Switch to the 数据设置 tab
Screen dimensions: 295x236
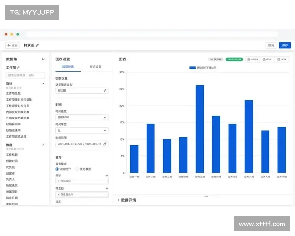point(68,67)
